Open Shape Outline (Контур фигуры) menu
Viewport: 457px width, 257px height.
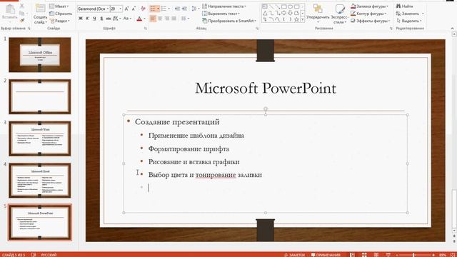coord(368,14)
